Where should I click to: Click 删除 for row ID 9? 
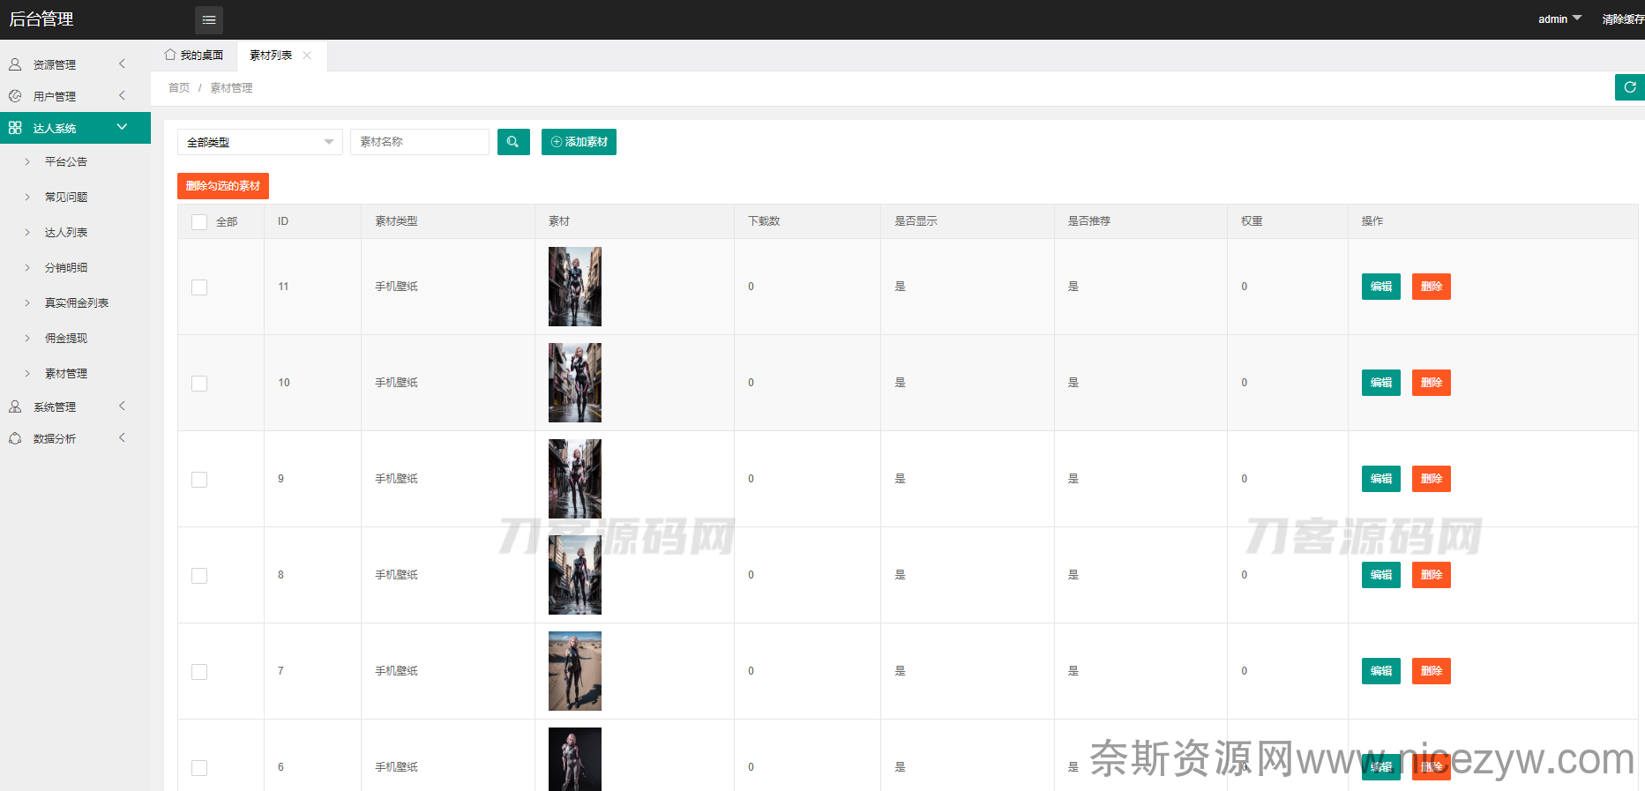[x=1432, y=479]
